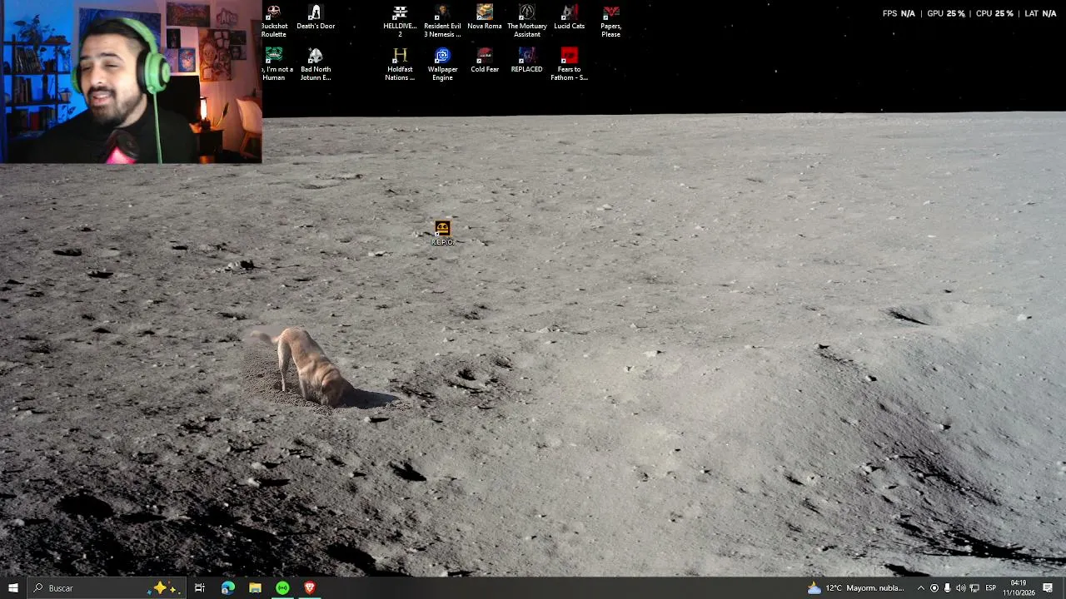Switch the ESP input language
The height and width of the screenshot is (599, 1066).
991,588
